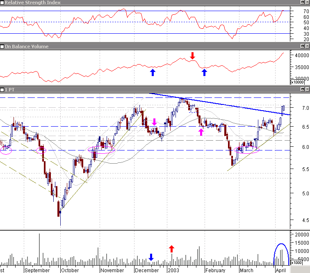Image resolution: width=310 pixels, height=273 pixels.
Task: Click the x10000 scale multiplier label
Action: click(297, 82)
